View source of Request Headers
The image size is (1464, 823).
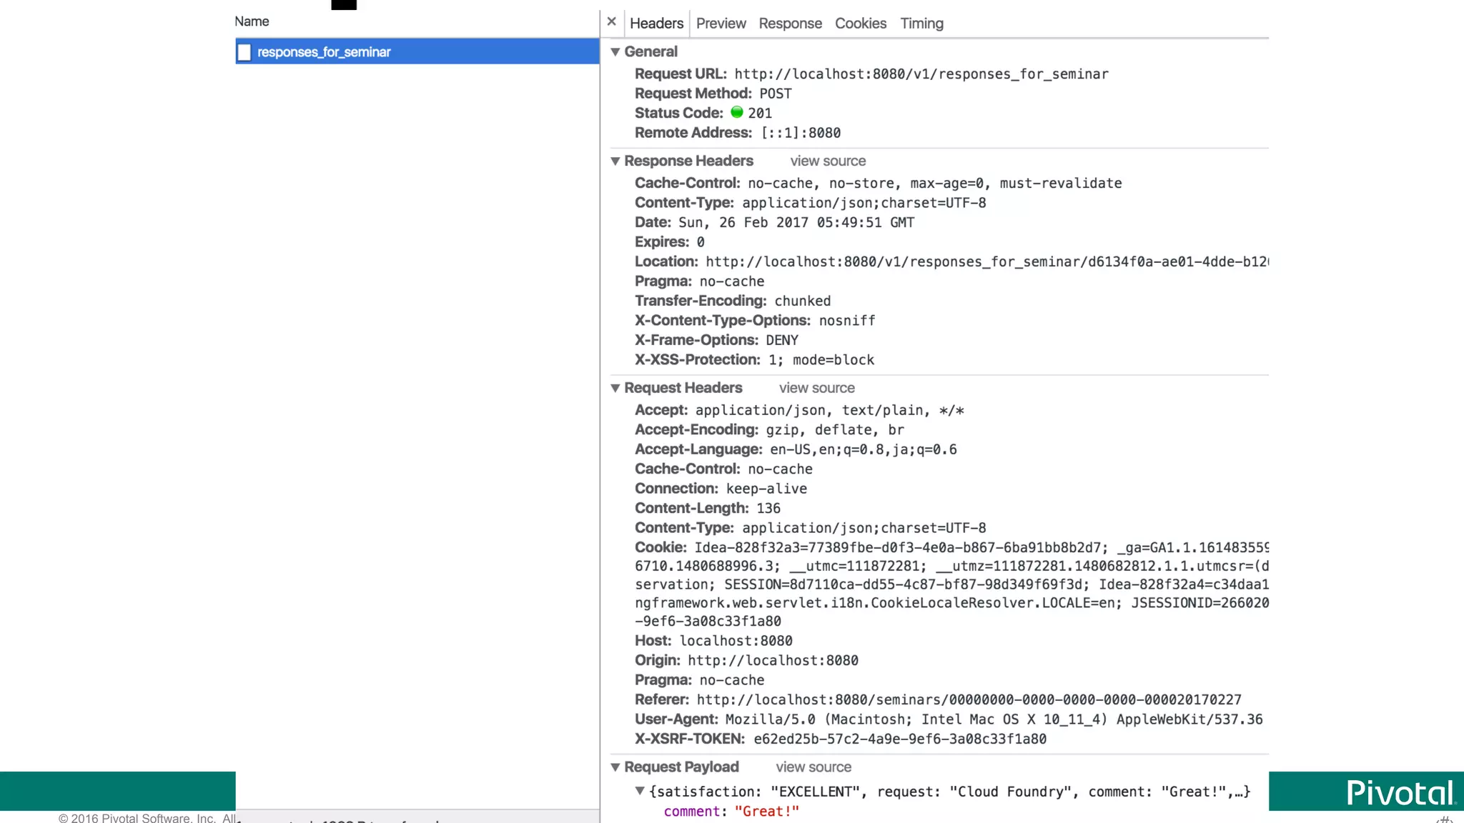click(816, 388)
